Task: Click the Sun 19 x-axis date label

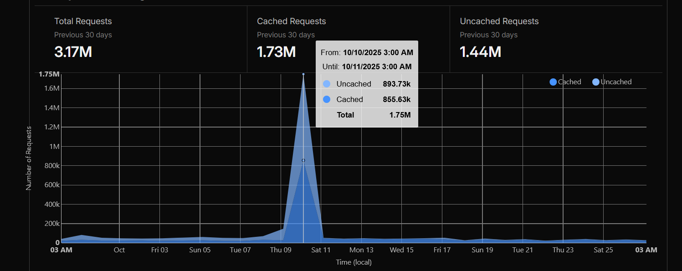Action: pyautogui.click(x=482, y=250)
